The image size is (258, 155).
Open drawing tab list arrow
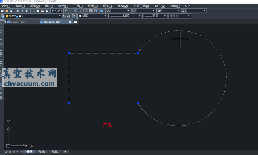(x=5, y=22)
